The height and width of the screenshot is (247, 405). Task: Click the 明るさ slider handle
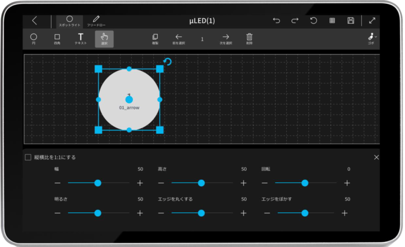click(x=98, y=213)
